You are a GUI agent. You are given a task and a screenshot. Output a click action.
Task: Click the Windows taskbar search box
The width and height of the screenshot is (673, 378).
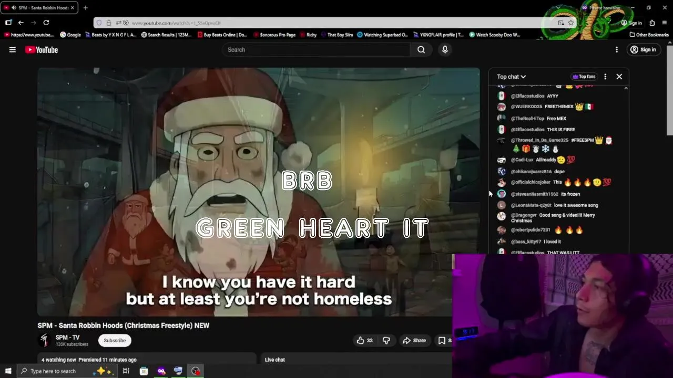click(67, 371)
